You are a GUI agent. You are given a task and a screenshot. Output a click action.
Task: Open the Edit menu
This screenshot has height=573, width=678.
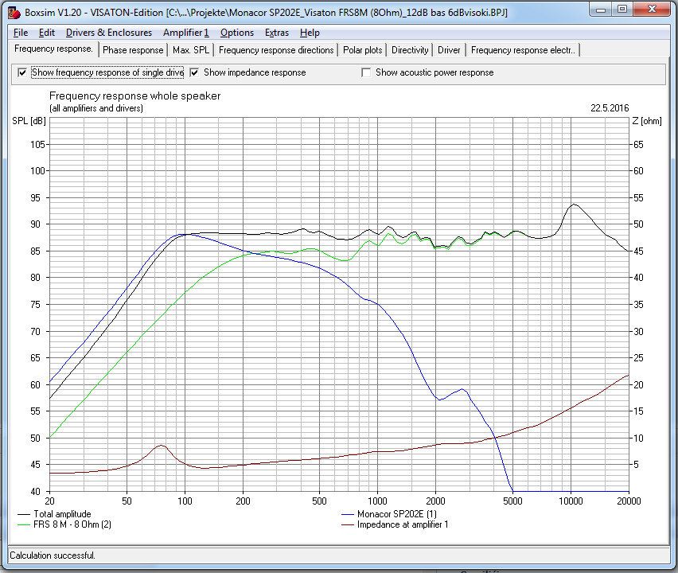click(47, 33)
